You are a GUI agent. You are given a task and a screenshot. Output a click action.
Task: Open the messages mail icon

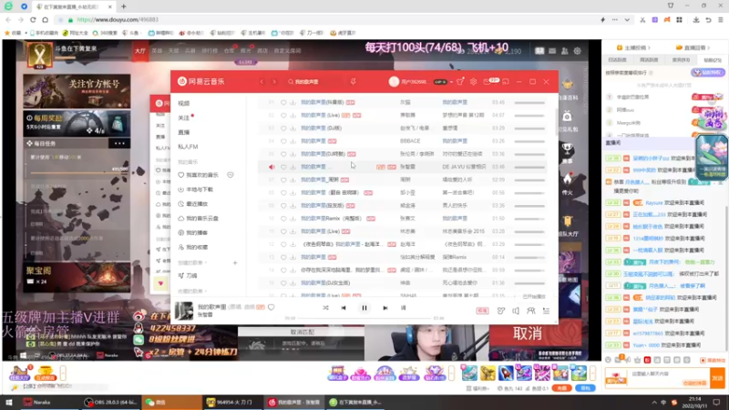pyautogui.click(x=487, y=82)
